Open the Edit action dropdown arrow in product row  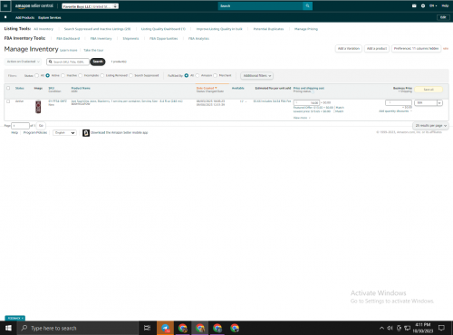tap(439, 103)
